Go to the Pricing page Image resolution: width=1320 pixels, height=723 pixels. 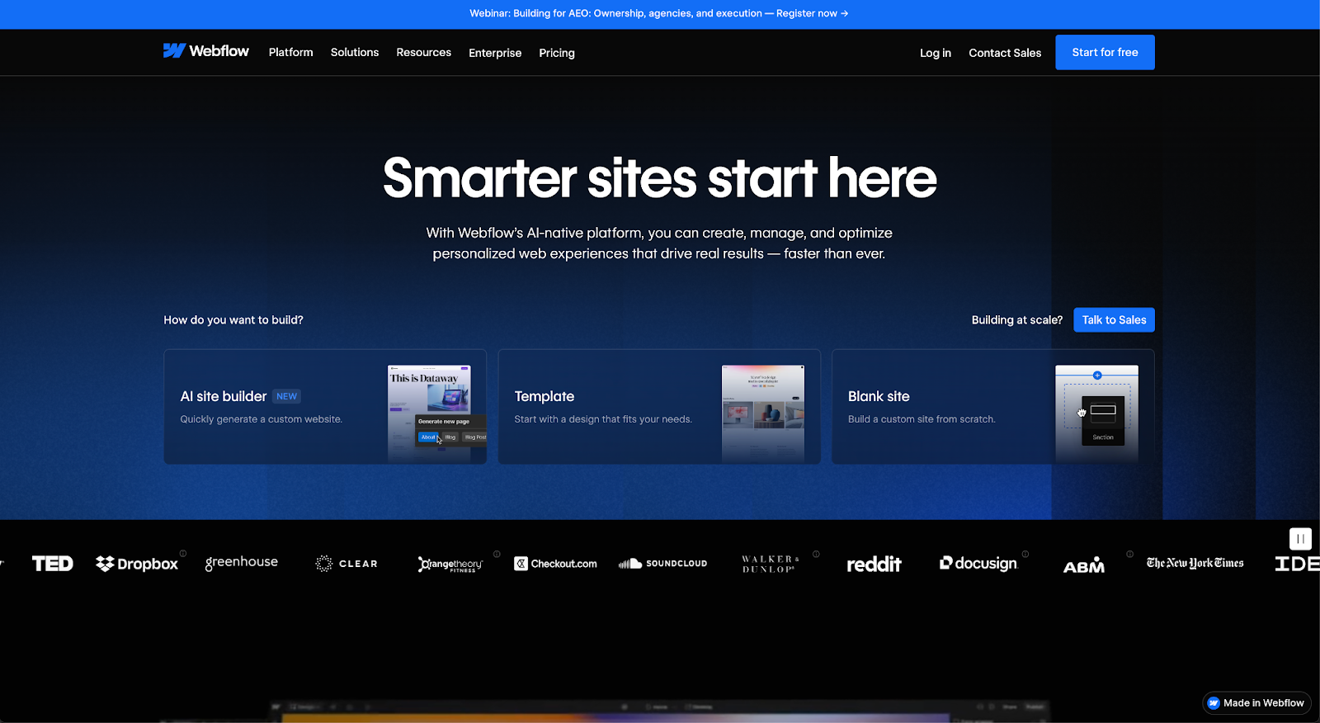[557, 53]
